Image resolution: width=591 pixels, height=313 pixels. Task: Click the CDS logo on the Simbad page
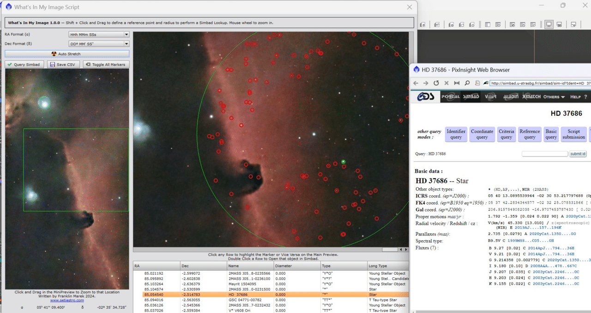[425, 96]
